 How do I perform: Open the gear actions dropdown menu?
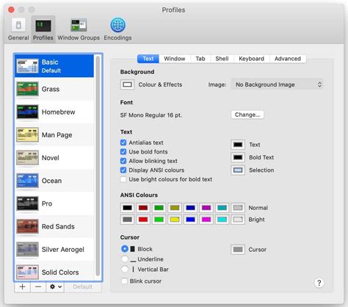(x=55, y=286)
